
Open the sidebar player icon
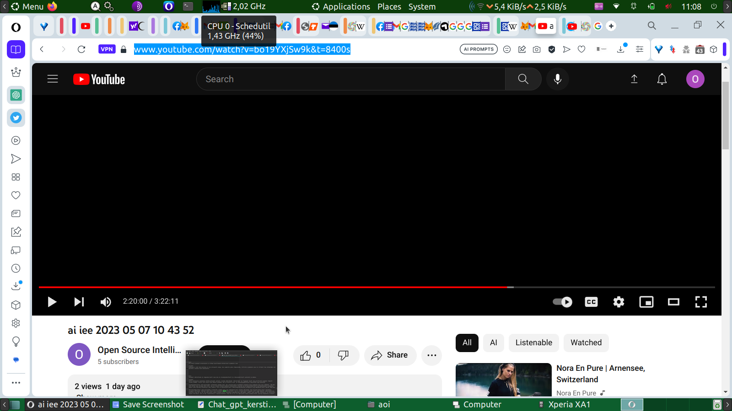point(16,141)
